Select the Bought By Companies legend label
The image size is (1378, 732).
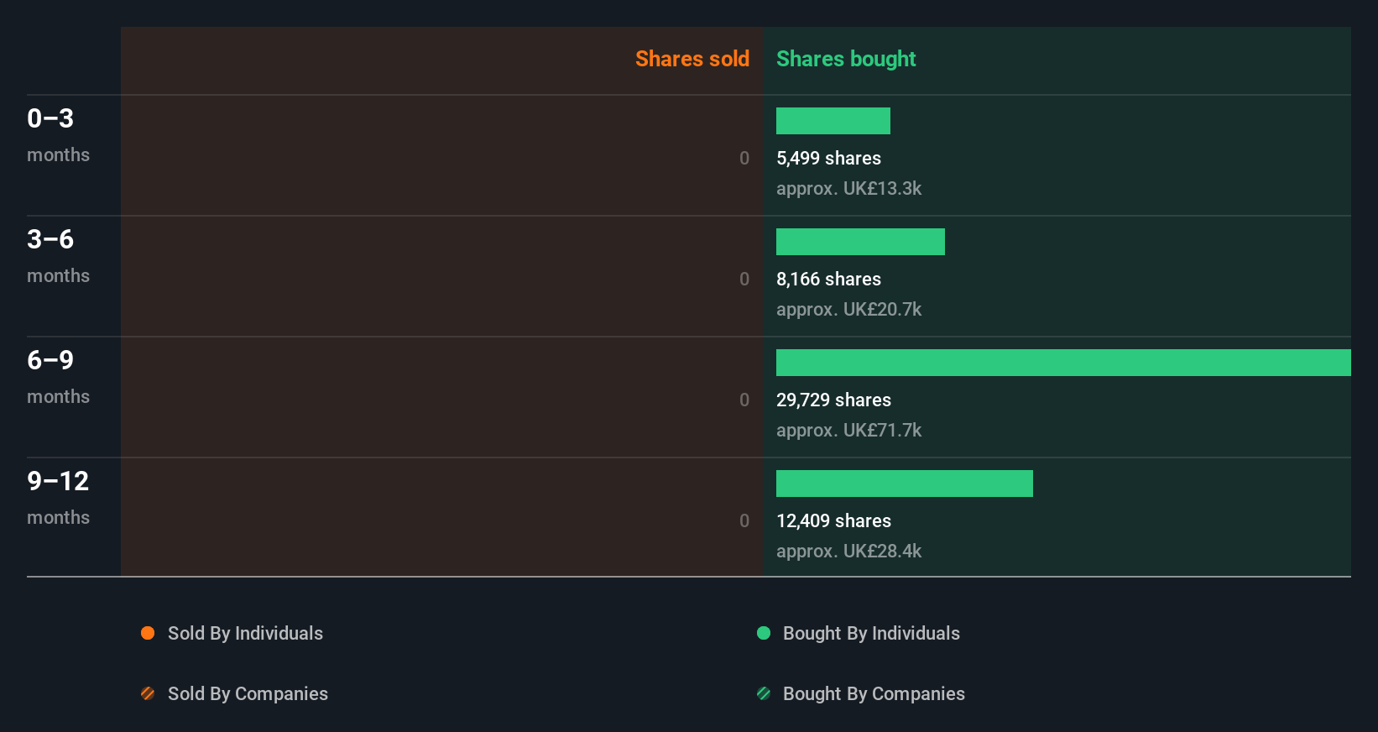(x=874, y=693)
